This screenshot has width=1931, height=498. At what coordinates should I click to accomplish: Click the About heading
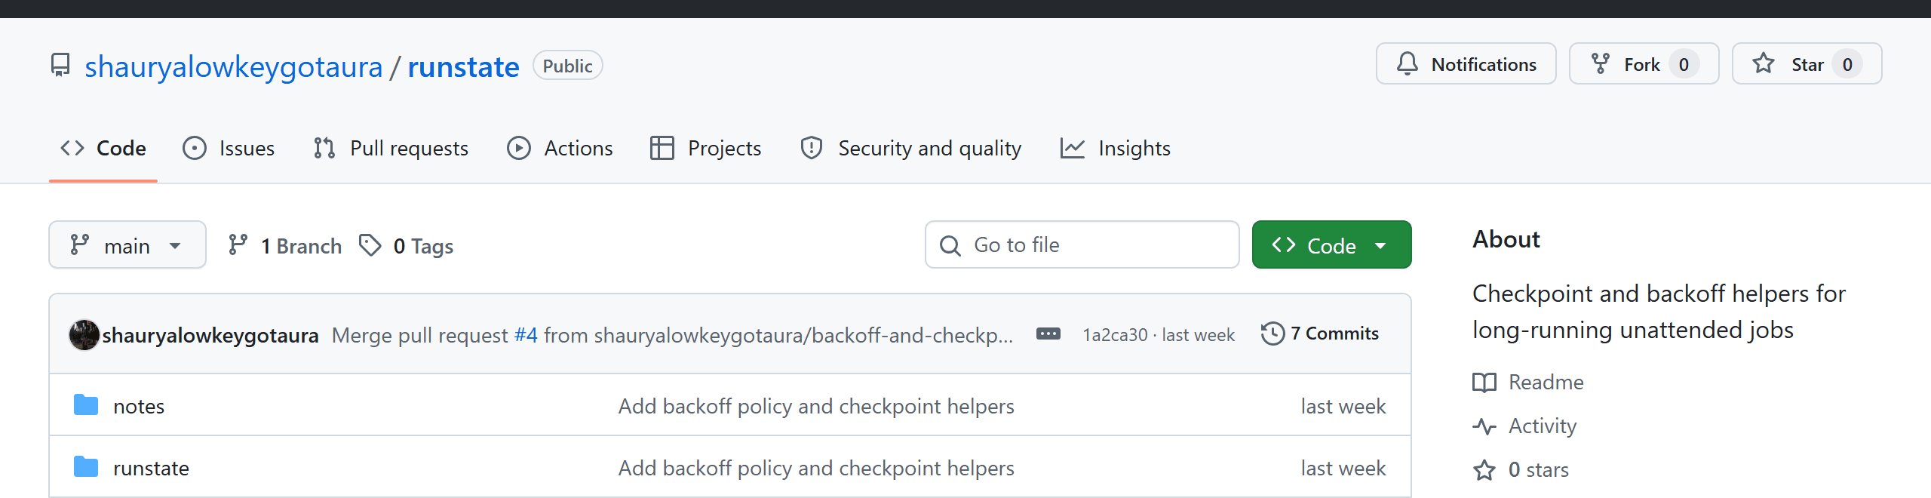coord(1506,239)
